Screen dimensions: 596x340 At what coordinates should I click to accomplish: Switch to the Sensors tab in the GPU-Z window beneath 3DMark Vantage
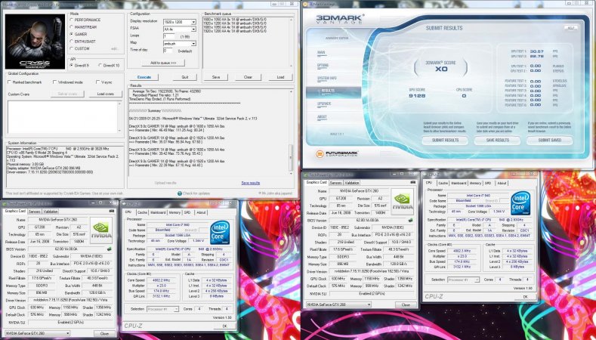(x=335, y=183)
